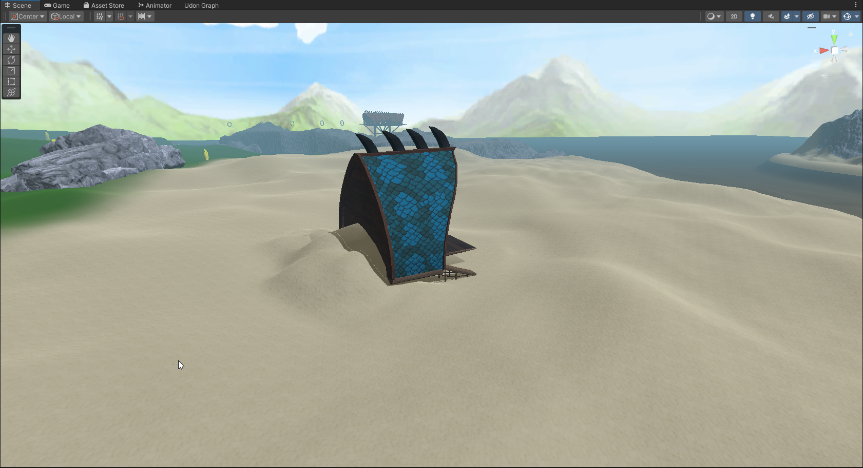Viewport: 863px width, 468px height.
Task: Open the Center pivot mode dropdown
Action: click(x=28, y=16)
